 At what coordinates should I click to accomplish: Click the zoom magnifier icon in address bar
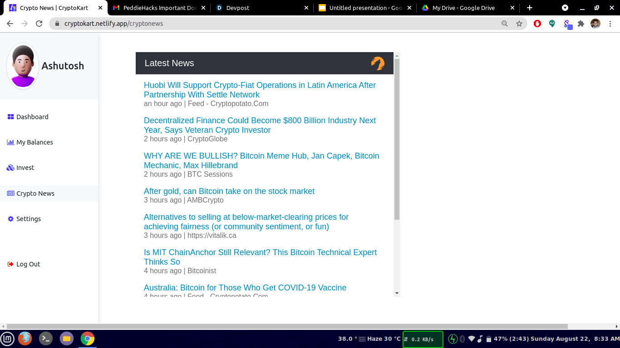click(x=505, y=24)
